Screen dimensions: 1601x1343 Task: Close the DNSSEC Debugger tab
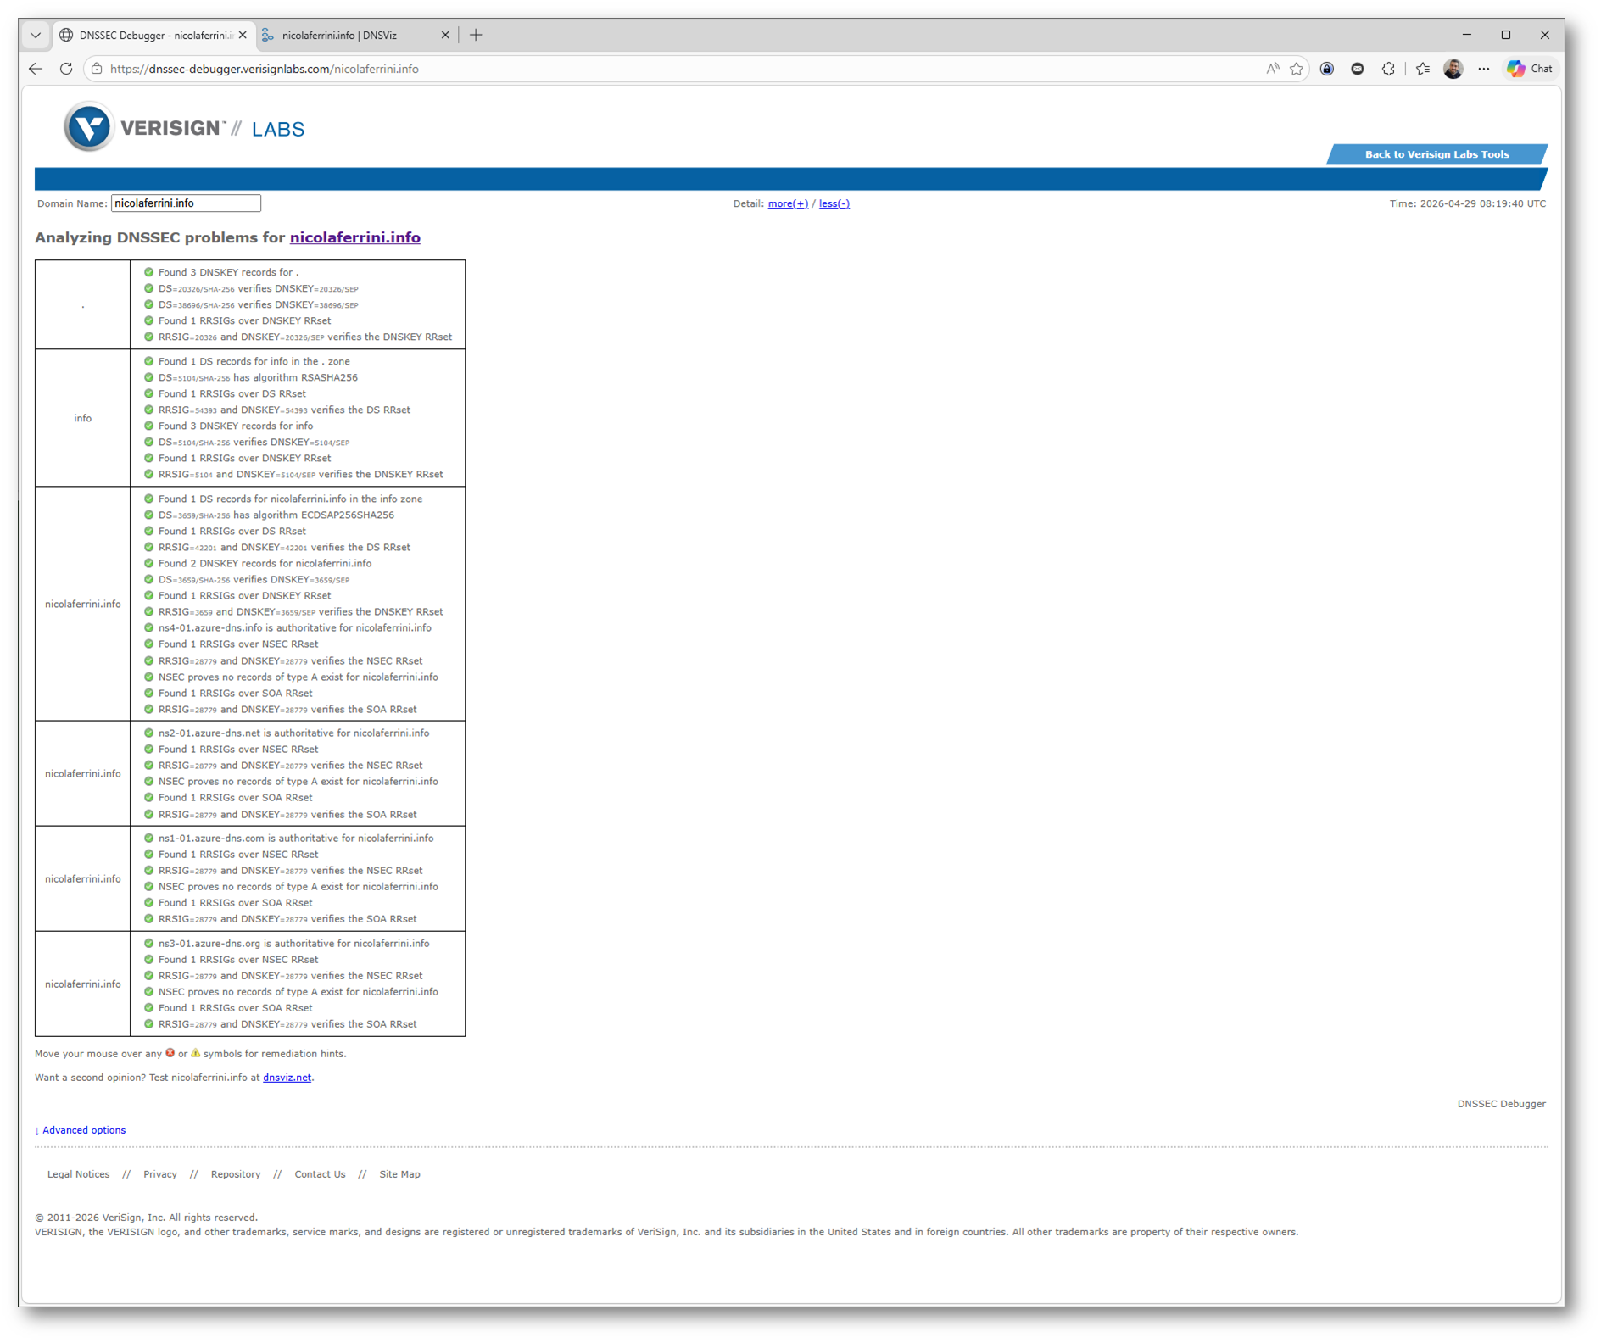tap(243, 35)
